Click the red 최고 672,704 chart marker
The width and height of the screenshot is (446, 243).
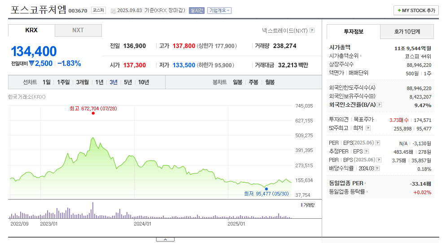pos(93,113)
